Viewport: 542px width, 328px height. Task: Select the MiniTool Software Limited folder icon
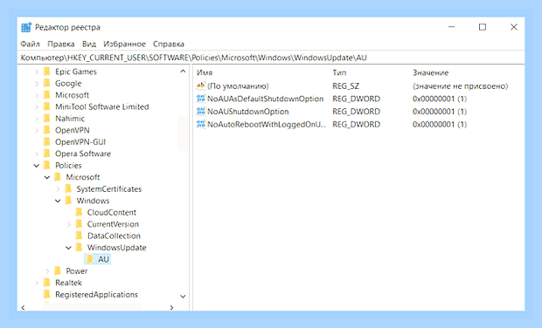point(47,107)
